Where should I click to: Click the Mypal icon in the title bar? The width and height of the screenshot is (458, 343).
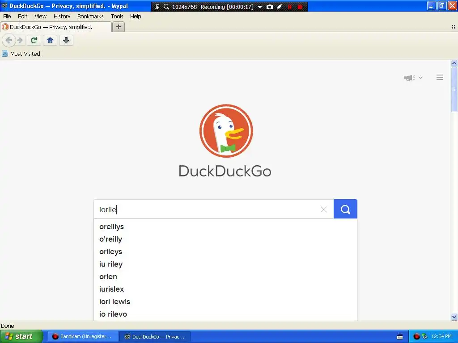pos(4,5)
